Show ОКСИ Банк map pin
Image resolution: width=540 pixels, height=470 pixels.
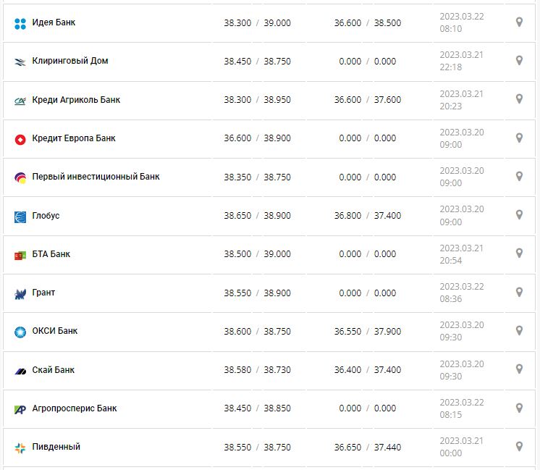tap(519, 331)
